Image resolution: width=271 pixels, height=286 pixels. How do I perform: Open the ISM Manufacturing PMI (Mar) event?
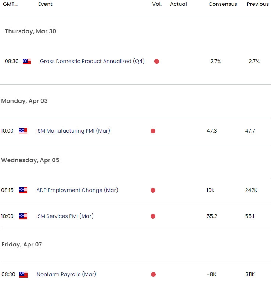pos(73,131)
